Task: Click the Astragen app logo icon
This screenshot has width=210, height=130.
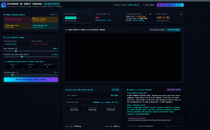Action: 4,5
